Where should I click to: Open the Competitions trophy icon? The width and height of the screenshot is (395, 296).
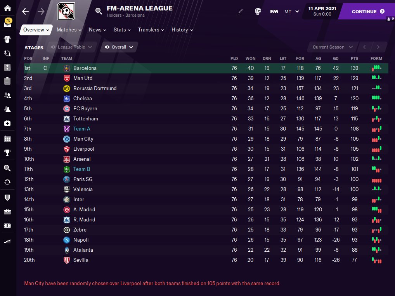pos(8,153)
